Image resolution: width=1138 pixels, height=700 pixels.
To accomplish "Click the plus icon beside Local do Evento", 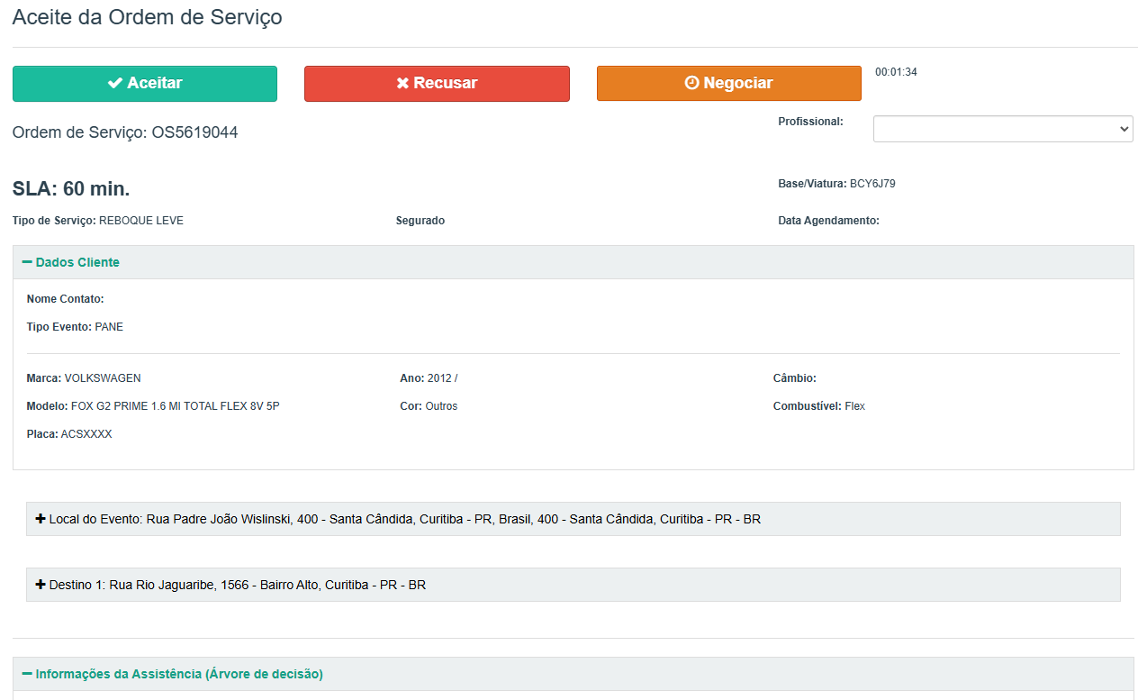I will [40, 519].
